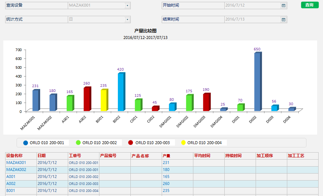Click the 工单号 column header
This screenshot has width=323, height=196.
[x=75, y=156]
